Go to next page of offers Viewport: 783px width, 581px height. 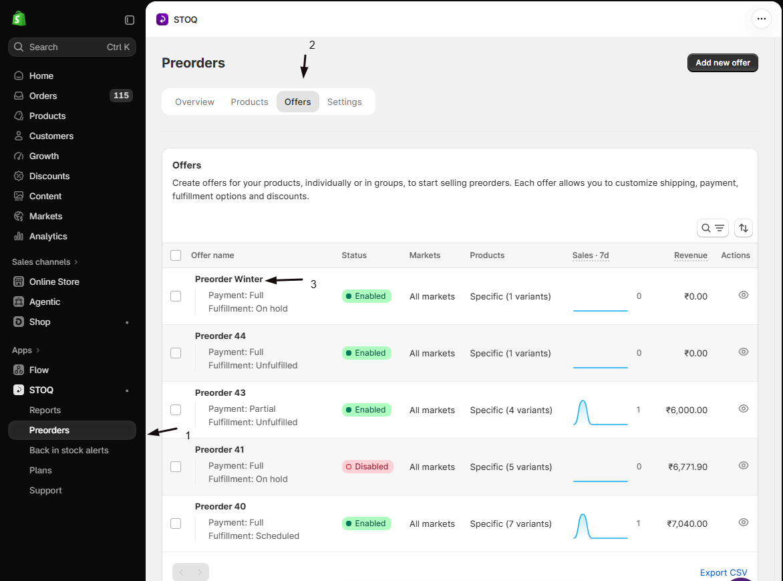(x=200, y=572)
